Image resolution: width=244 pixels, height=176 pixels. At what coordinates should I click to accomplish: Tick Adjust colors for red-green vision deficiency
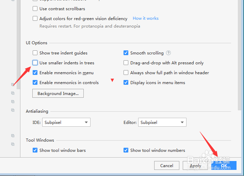(x=35, y=18)
